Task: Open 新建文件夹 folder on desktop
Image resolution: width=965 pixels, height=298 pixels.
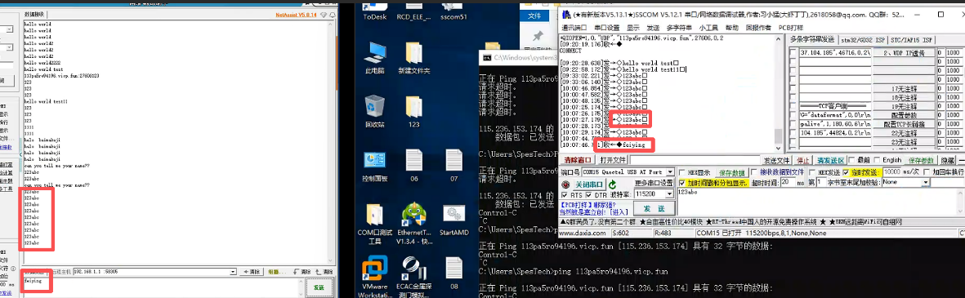Action: [413, 57]
